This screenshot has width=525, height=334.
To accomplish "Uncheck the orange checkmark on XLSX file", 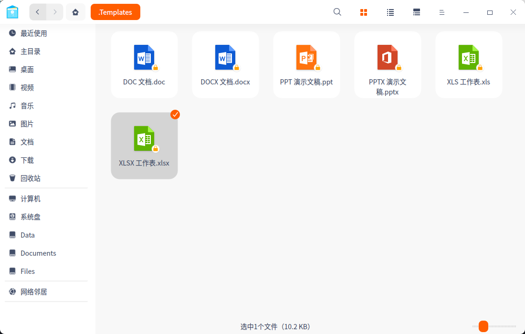I will click(175, 115).
